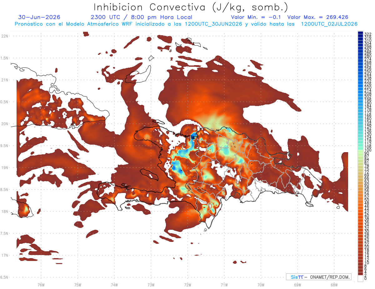The width and height of the screenshot is (375, 289).
Task: Click the "22N" latitude label
Action: coord(5,36)
